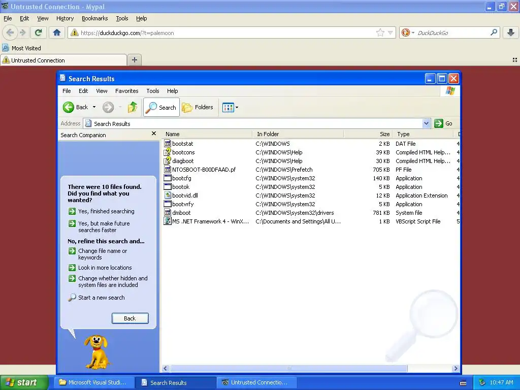The image size is (520, 390).
Task: Open Mypal downloads arrow button
Action: click(x=511, y=32)
